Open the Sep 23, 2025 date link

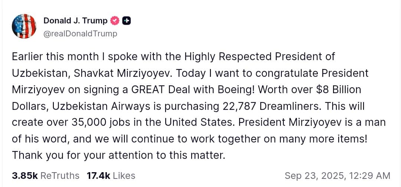point(313,175)
